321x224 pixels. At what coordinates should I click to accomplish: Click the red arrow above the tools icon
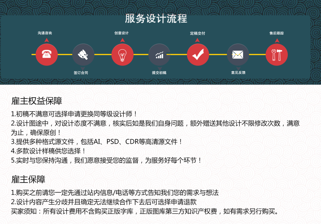click(277, 41)
